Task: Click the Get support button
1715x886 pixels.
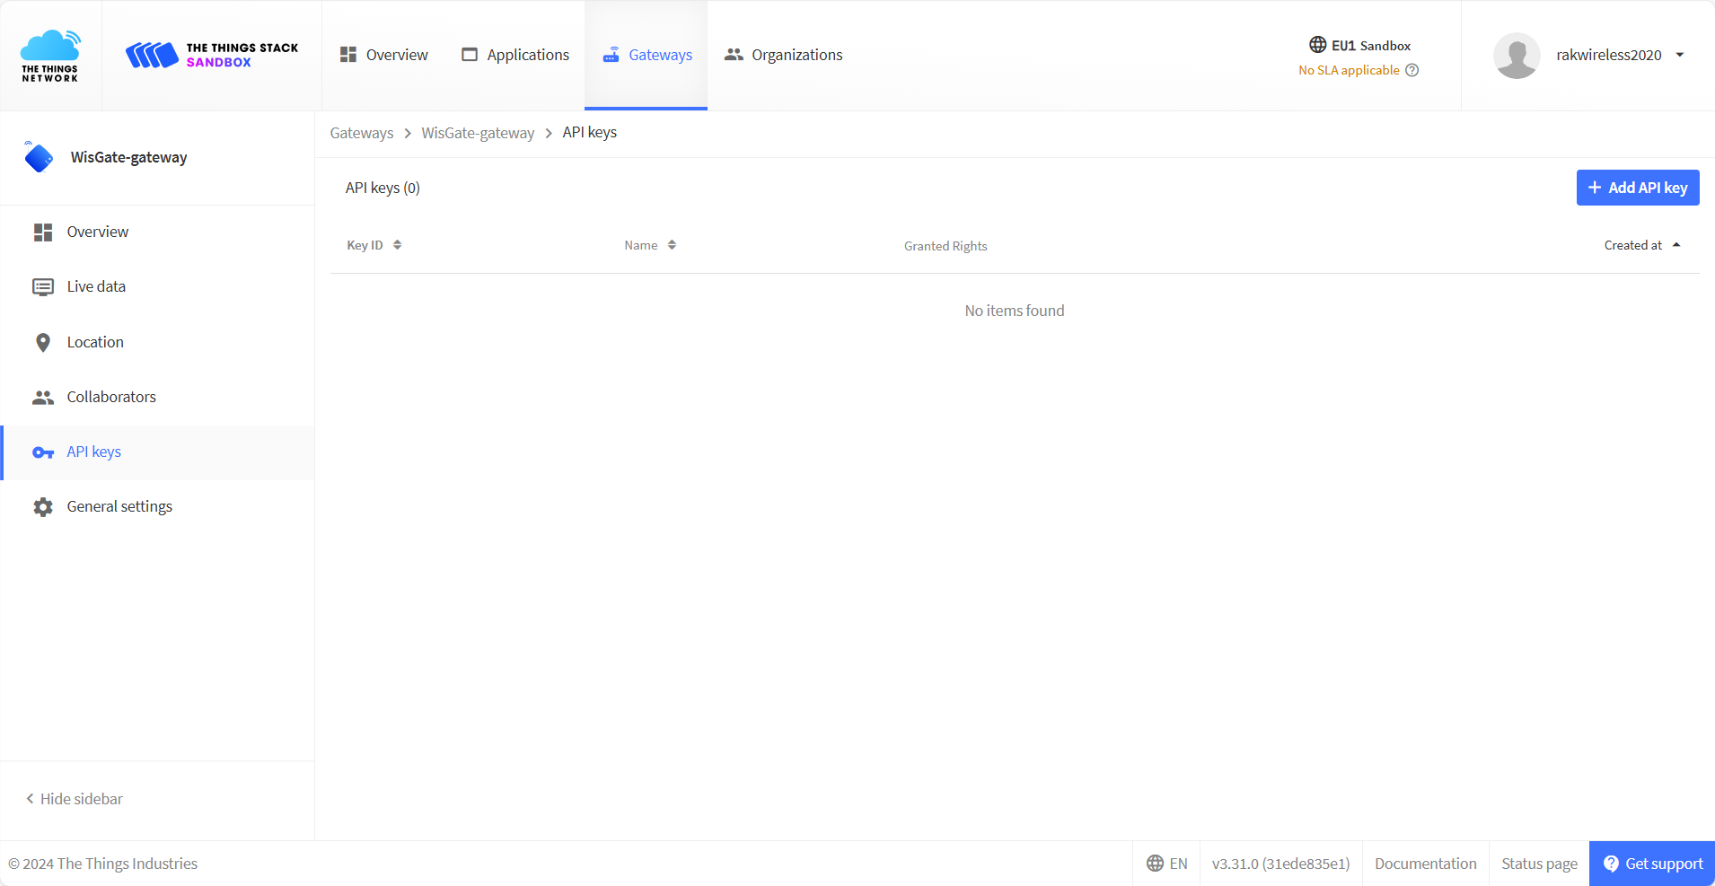Action: click(1652, 864)
